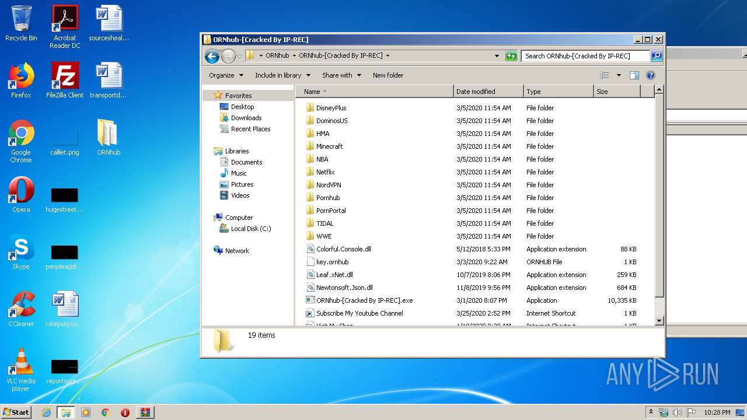Open the Organize dropdown menu
Screen dimensions: 747x420
pos(226,75)
